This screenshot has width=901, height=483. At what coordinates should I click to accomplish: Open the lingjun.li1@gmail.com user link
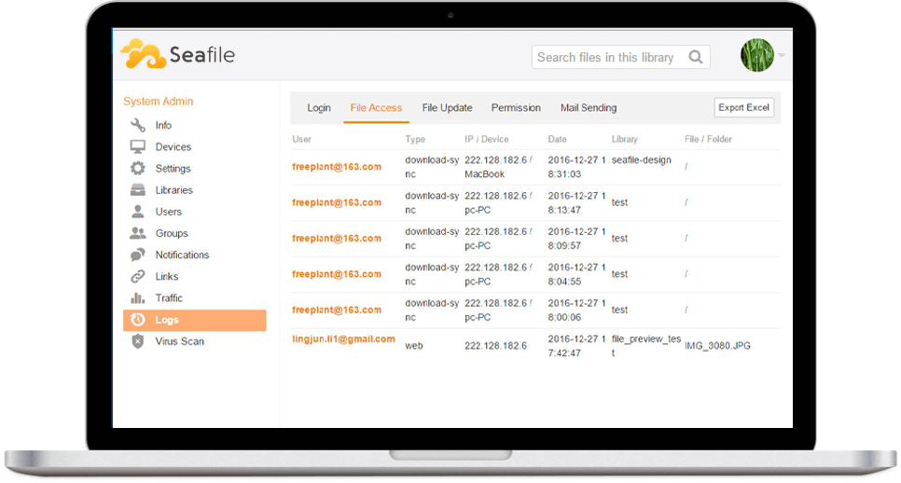(x=343, y=338)
